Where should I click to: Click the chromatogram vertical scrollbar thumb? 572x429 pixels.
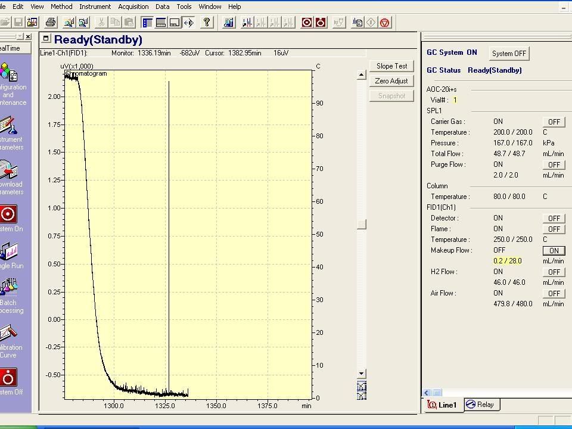point(361,225)
